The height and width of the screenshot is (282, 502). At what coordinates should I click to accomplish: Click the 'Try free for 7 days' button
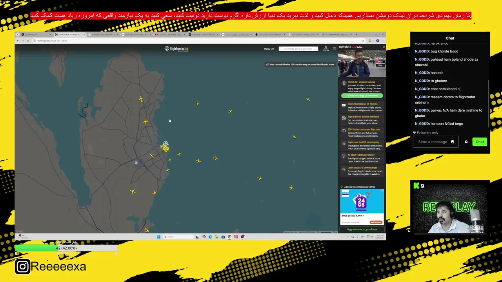click(362, 96)
